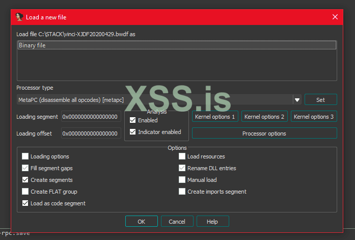Toggle the Fill segment gaps checkbox

[25, 168]
